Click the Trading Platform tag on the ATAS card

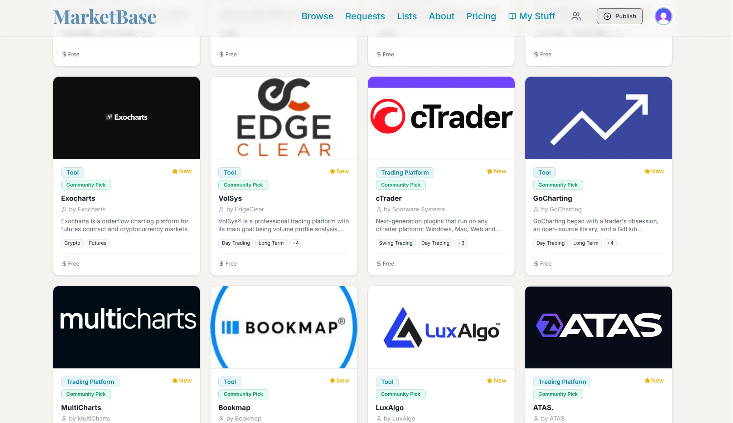click(x=562, y=382)
